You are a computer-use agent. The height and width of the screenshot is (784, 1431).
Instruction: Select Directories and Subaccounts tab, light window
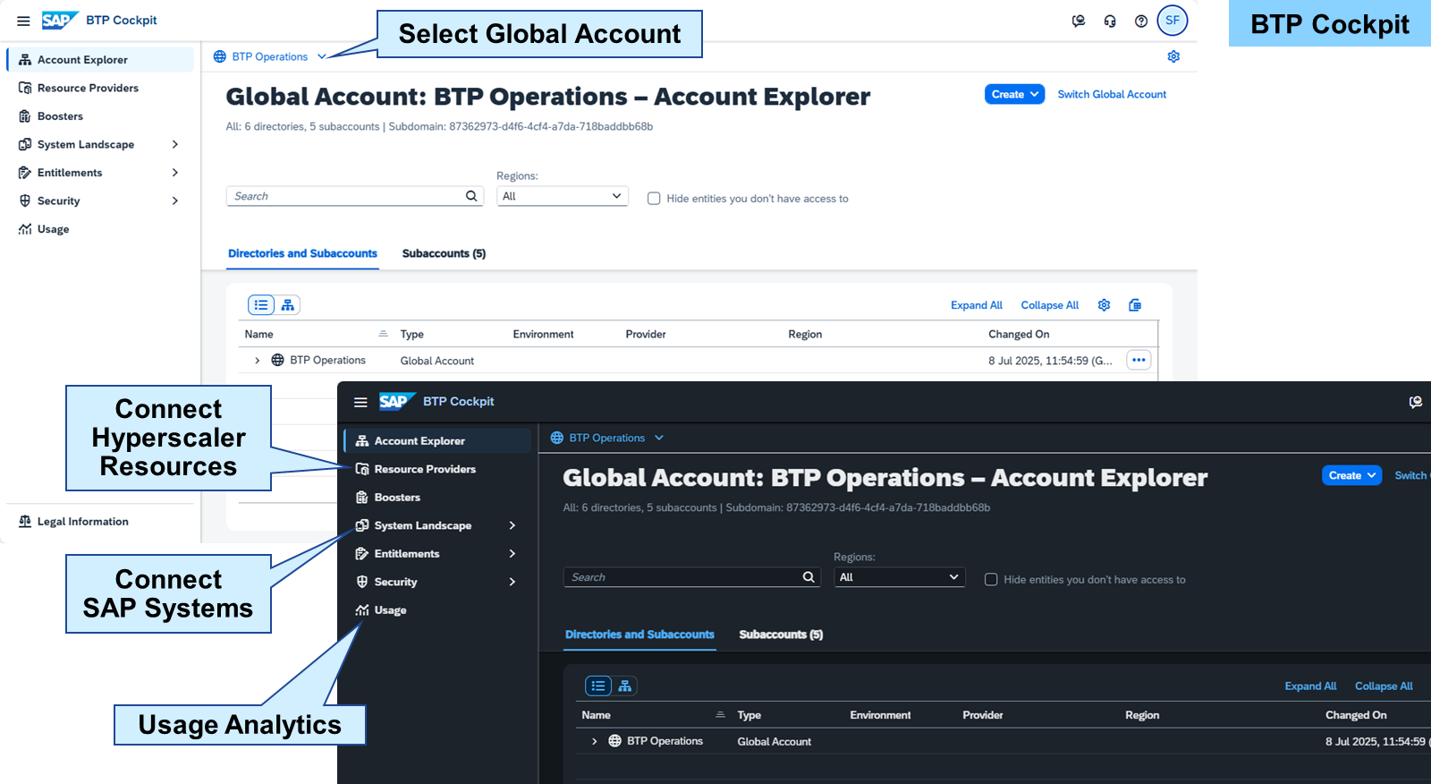[x=302, y=254]
